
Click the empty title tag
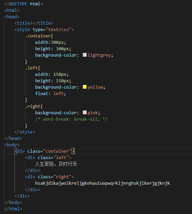coord(34,23)
